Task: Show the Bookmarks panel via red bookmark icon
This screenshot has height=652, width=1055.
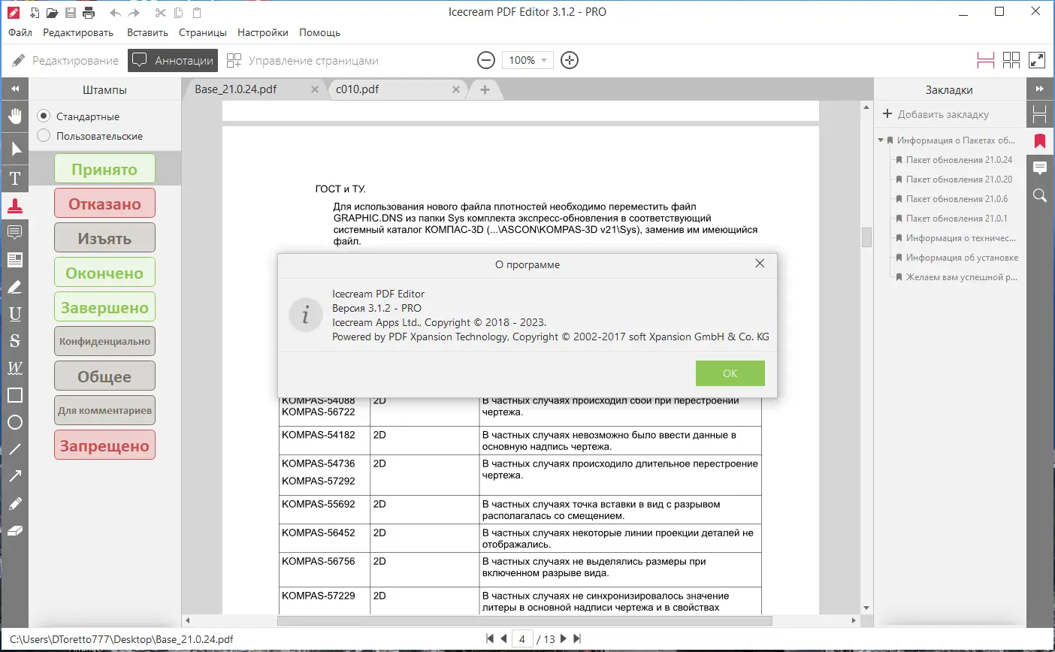Action: click(x=1039, y=140)
